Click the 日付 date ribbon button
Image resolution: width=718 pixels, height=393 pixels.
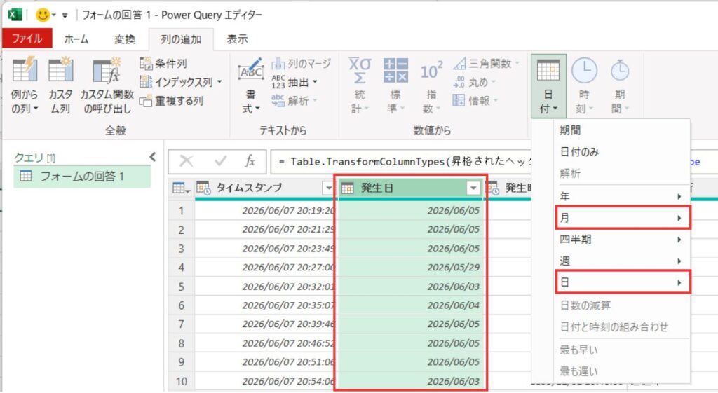[548, 86]
